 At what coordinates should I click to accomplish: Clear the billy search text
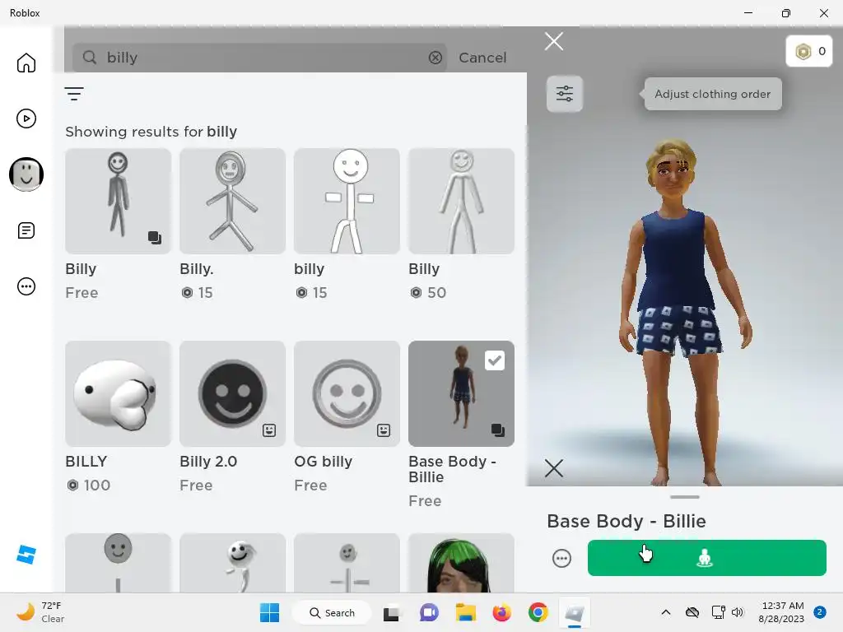point(435,58)
